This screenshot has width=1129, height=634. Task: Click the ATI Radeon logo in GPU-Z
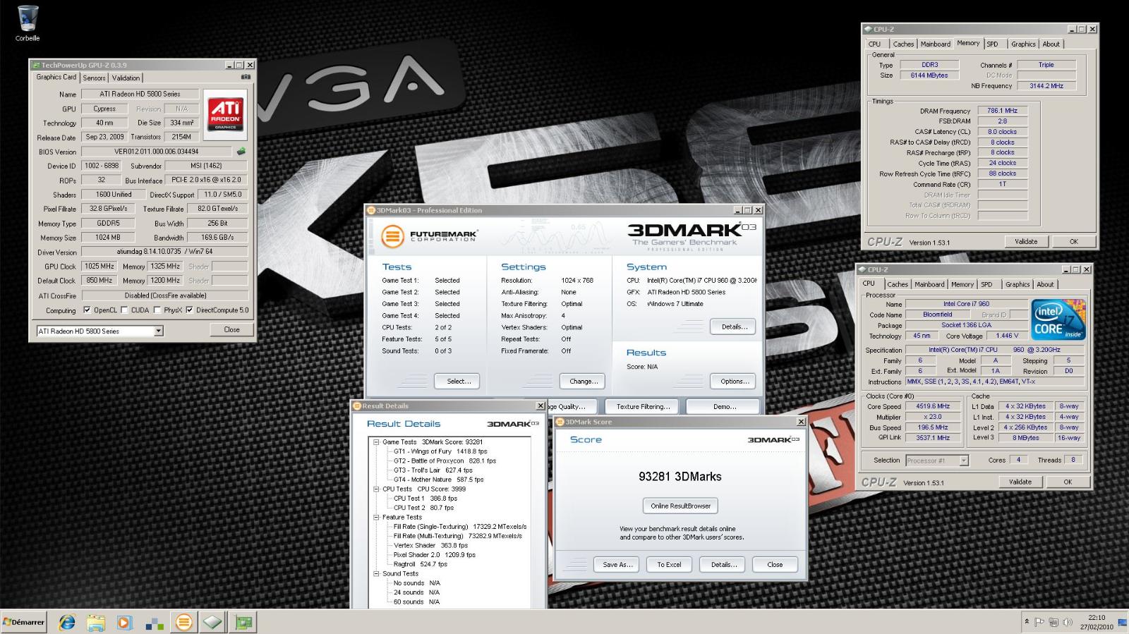(x=225, y=114)
